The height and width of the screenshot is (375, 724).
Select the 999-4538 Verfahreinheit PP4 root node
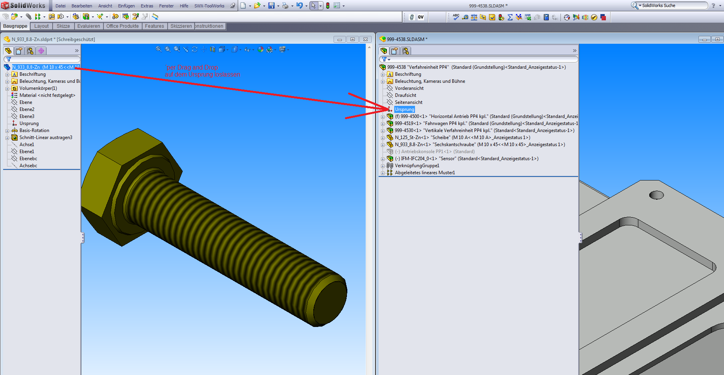476,67
